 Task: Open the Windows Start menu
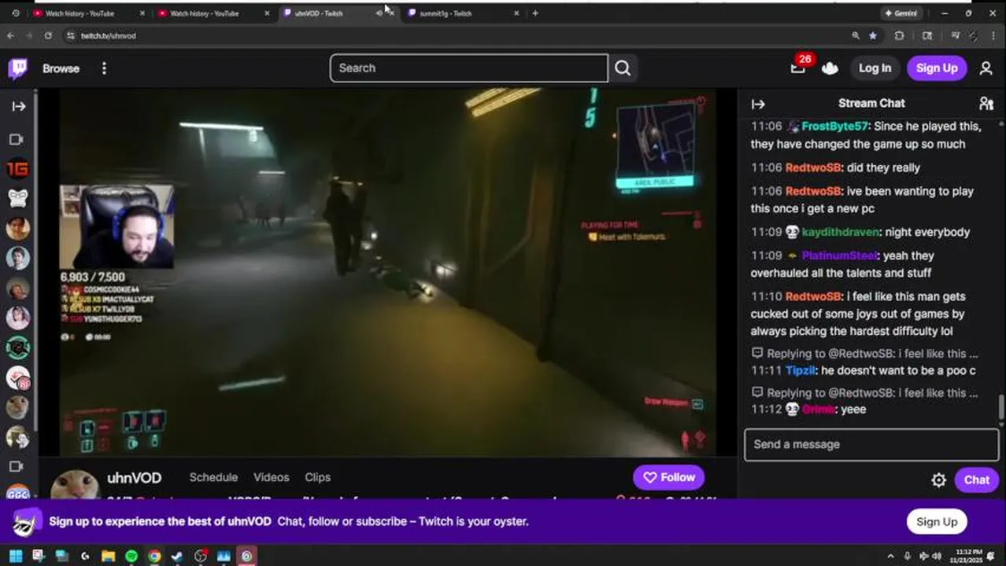(x=15, y=557)
